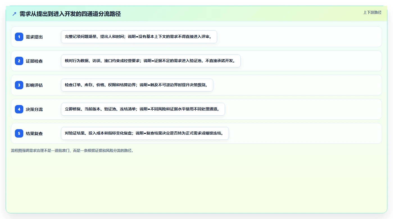This screenshot has width=393, height=219.
Task: Click the 结果复查 step label
Action: (x=34, y=133)
